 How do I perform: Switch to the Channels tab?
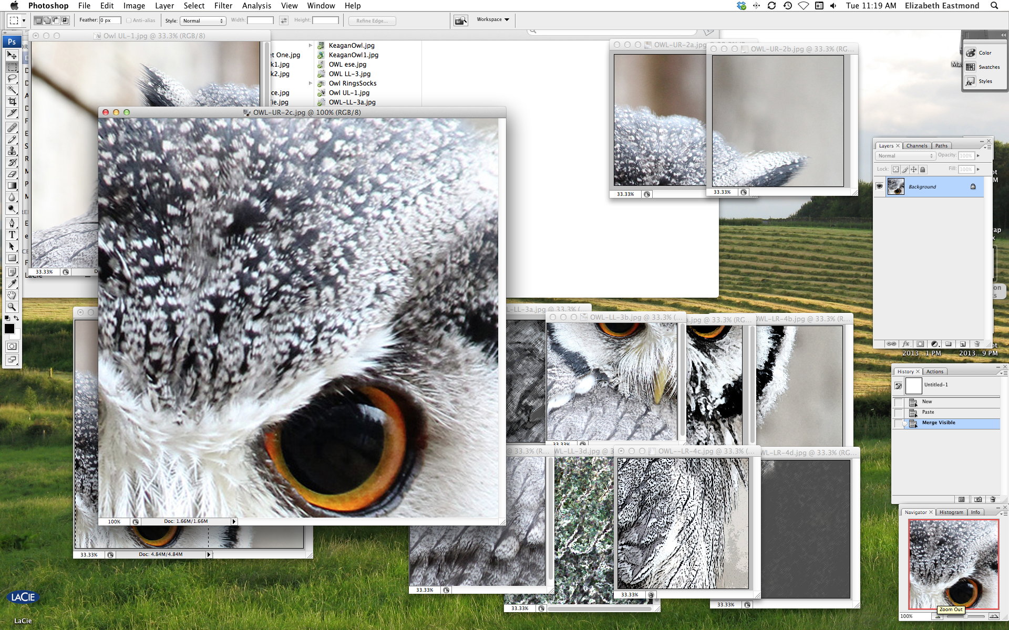coord(917,146)
